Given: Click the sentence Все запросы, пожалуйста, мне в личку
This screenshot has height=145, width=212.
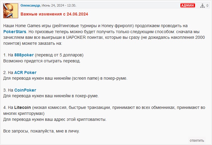Looking at the screenshot, I should click(x=41, y=131).
